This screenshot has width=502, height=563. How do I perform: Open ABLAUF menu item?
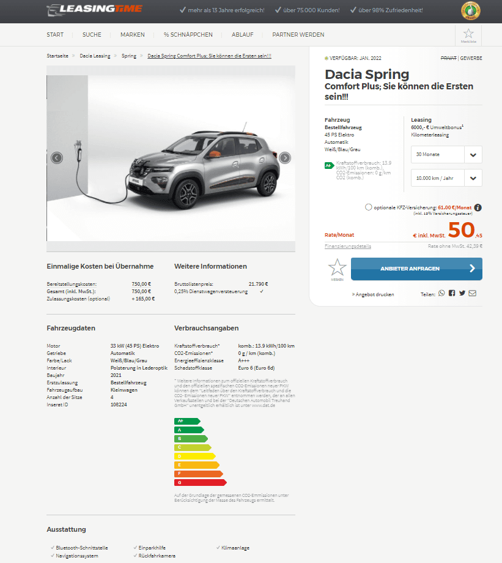[x=243, y=35]
